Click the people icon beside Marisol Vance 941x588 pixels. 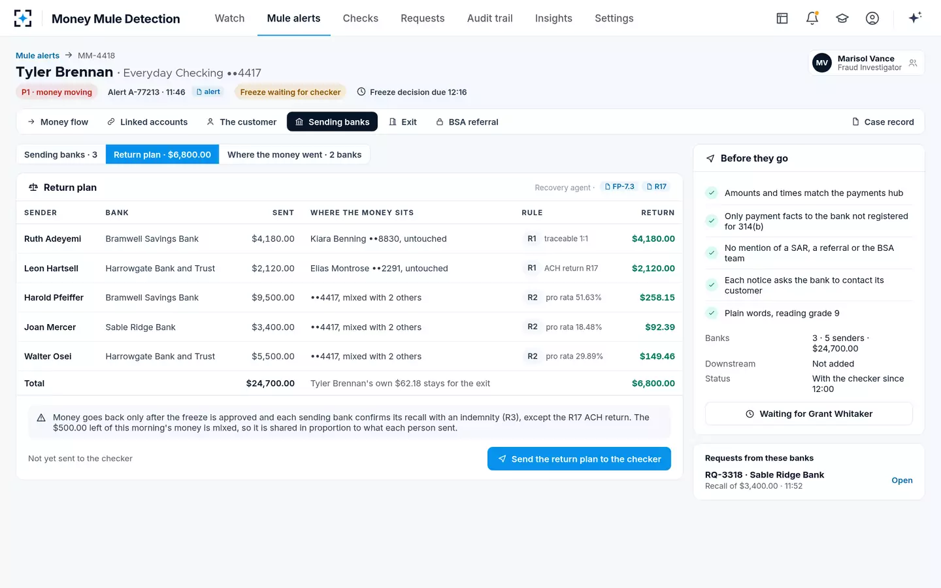coord(913,63)
